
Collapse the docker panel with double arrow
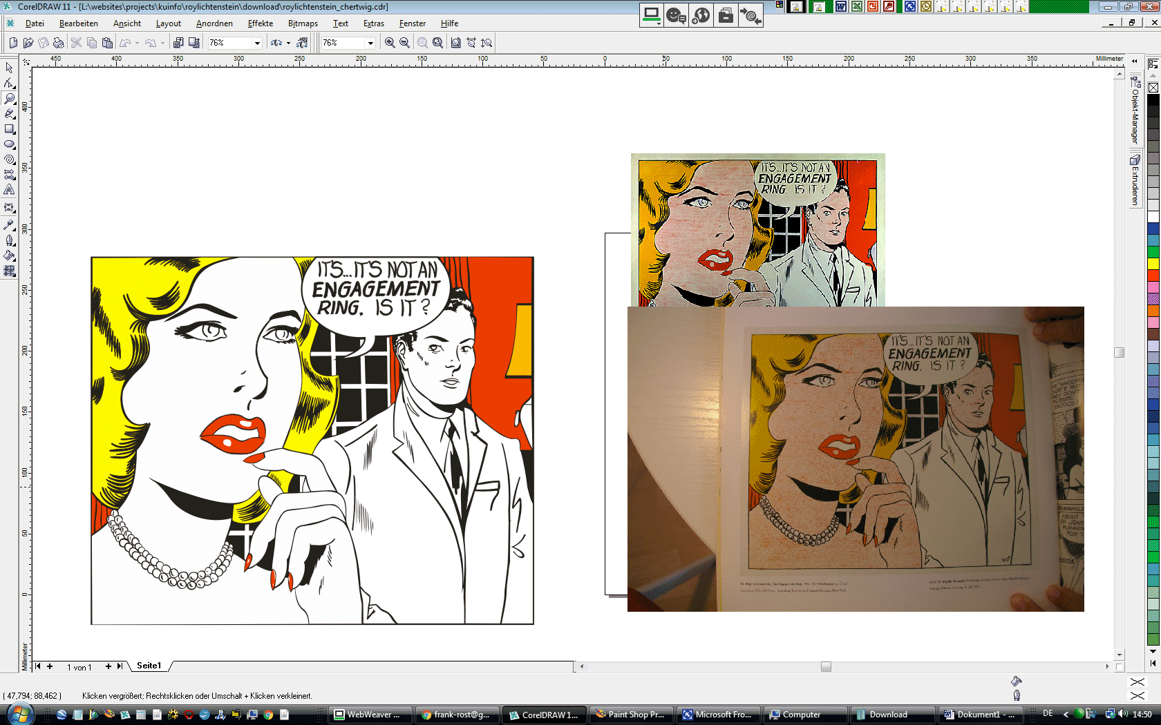pos(1135,61)
